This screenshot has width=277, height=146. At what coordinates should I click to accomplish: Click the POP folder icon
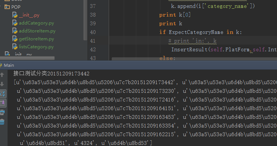7,7
